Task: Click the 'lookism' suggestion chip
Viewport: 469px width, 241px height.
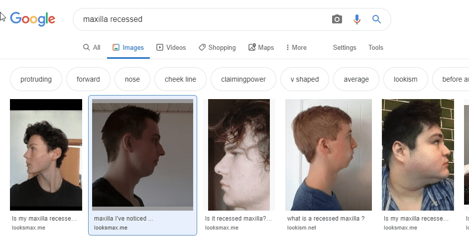Action: (405, 79)
